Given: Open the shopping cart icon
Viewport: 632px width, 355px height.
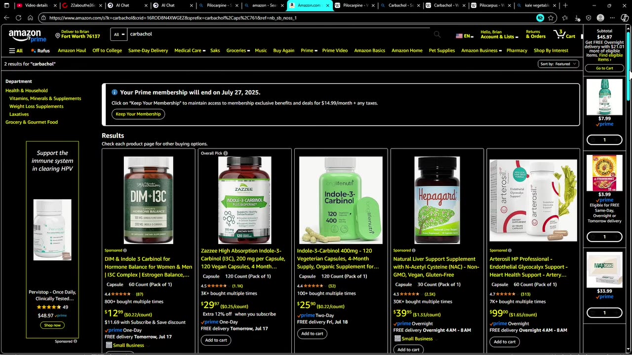Looking at the screenshot, I should 564,34.
